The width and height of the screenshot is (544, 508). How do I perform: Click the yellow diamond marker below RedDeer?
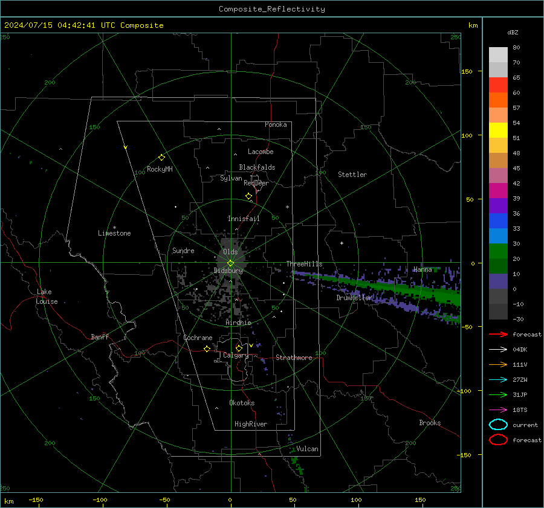[249, 196]
